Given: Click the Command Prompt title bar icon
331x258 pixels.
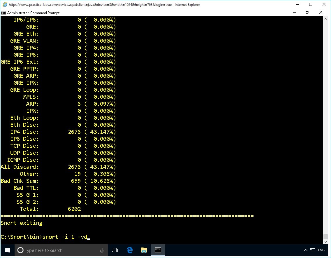Looking at the screenshot, I should [x=3, y=13].
